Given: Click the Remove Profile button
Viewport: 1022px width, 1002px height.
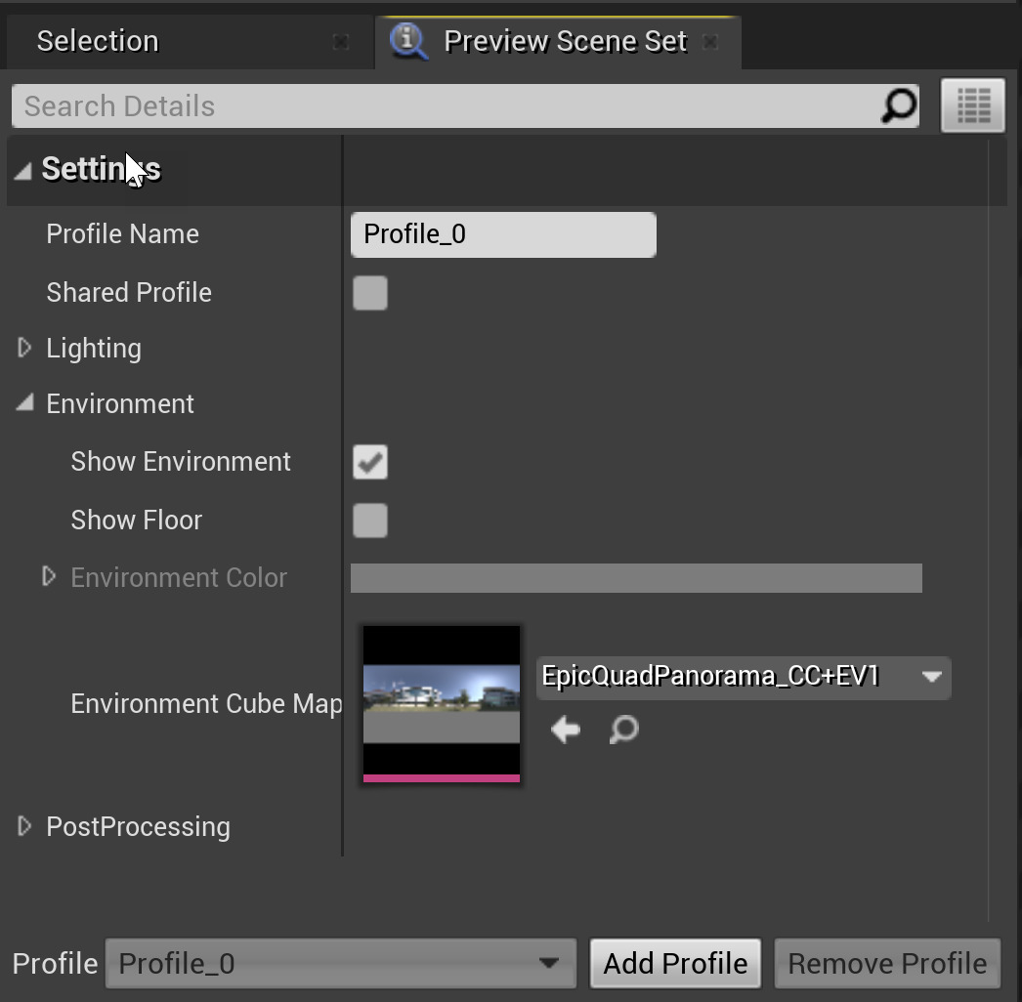Looking at the screenshot, I should (887, 964).
